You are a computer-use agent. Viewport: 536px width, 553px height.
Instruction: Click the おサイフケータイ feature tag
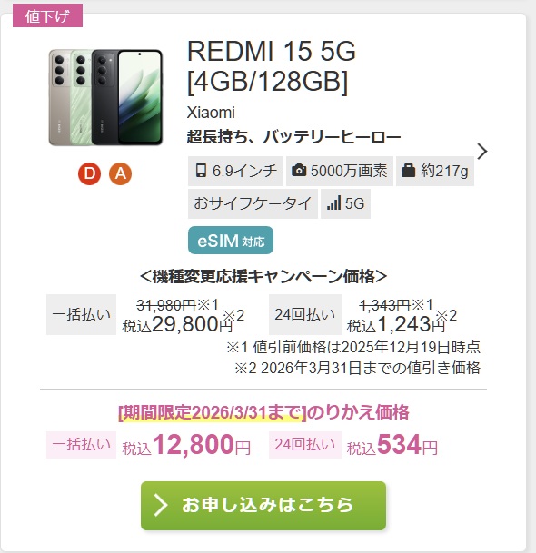[x=253, y=203]
